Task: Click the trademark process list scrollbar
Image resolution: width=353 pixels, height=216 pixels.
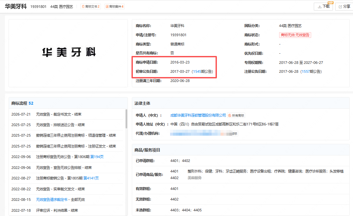Action: coord(126,119)
